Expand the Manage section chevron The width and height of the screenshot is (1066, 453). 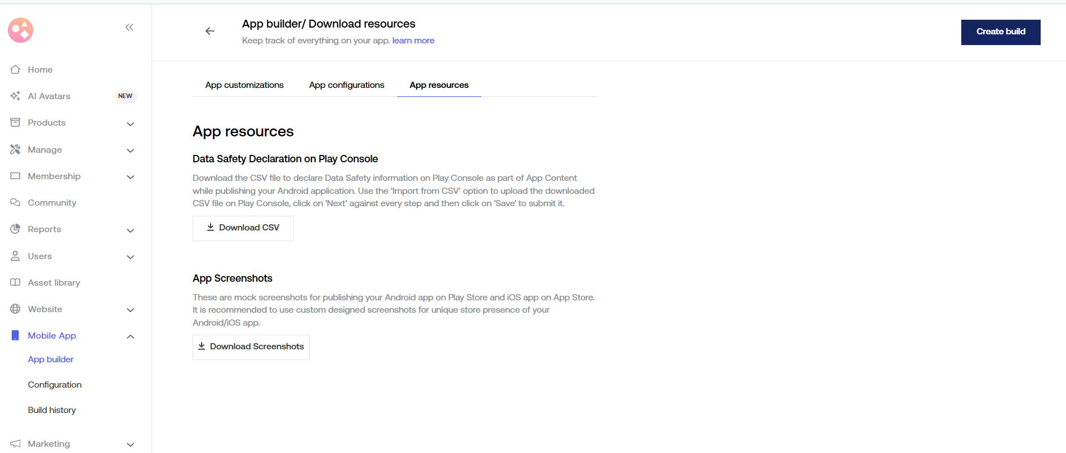(x=130, y=150)
